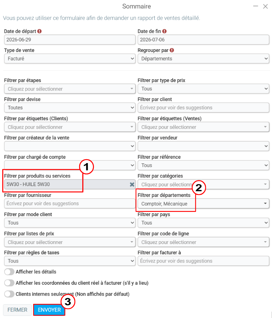Click required-field icon beside Date de fin
The height and width of the screenshot is (318, 272).
(165, 31)
